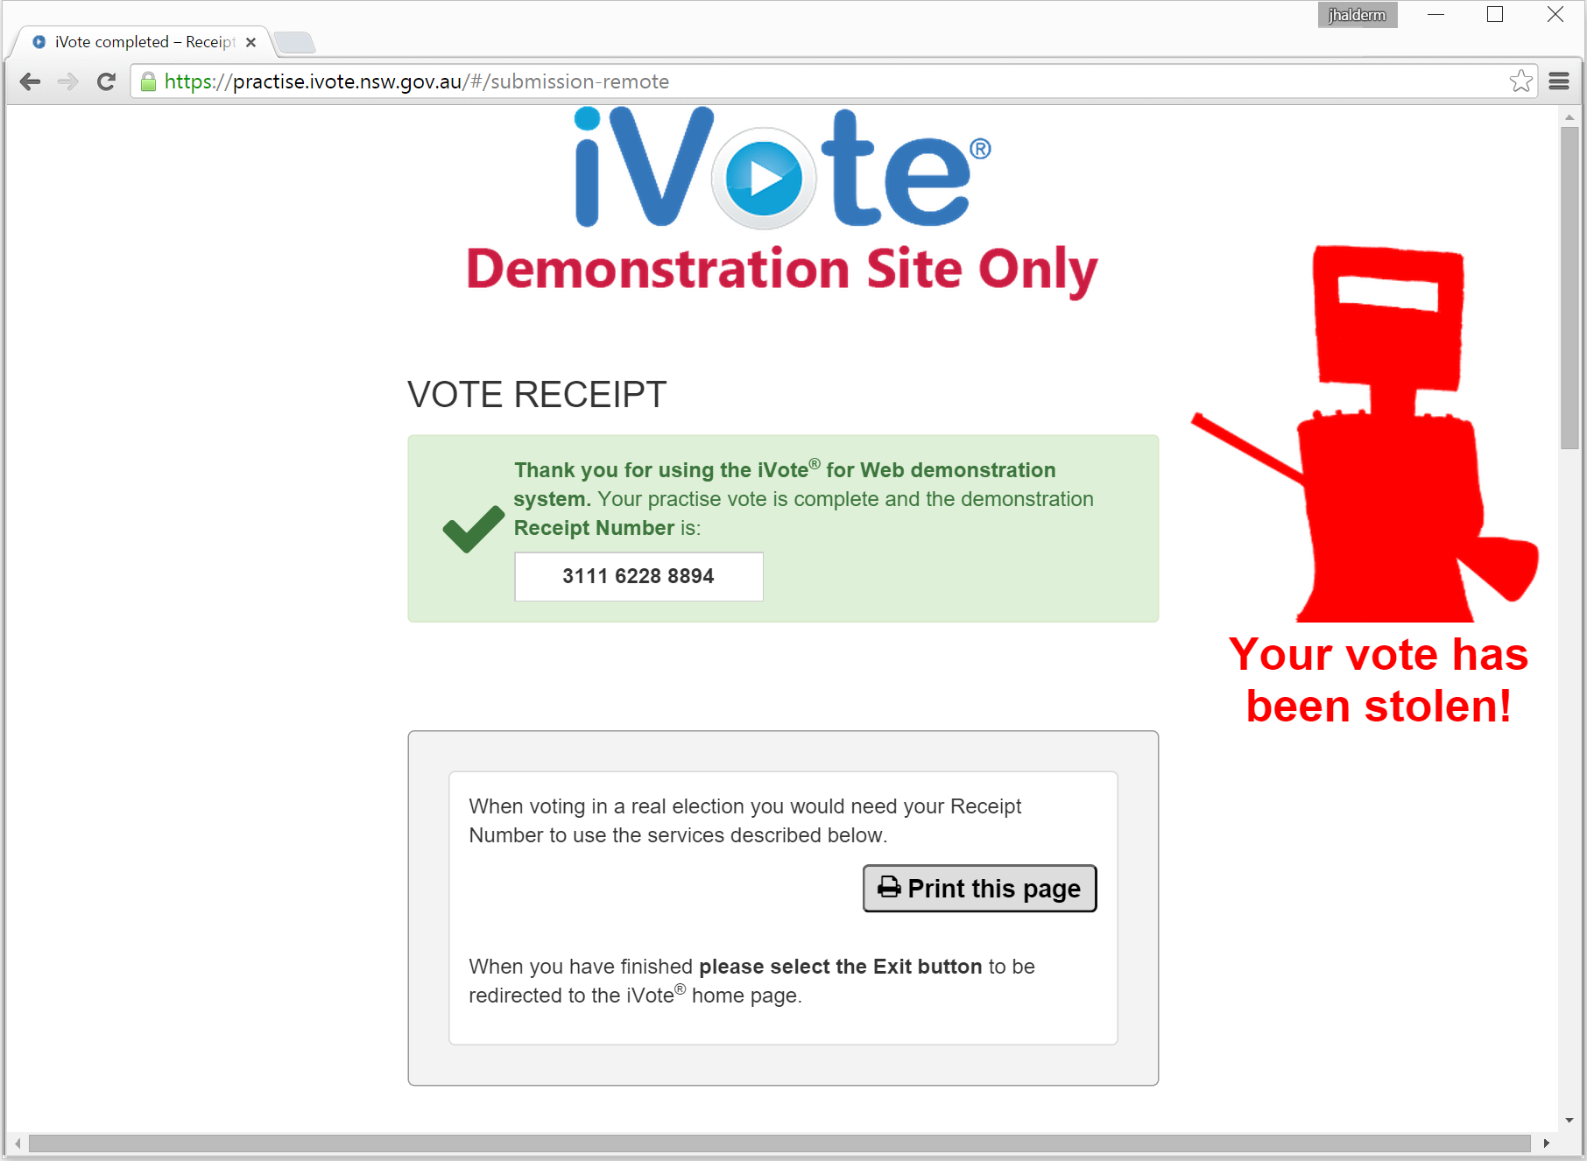
Task: Click the Print this page button
Action: (x=979, y=889)
